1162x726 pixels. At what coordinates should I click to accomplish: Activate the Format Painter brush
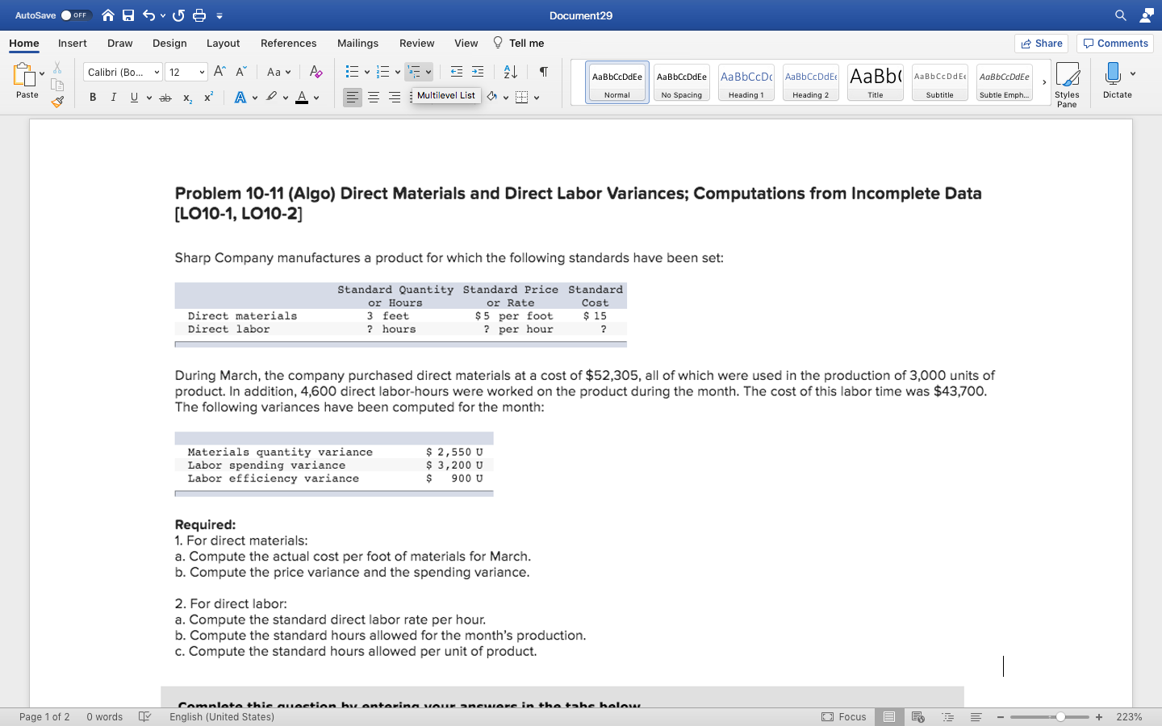pos(57,102)
